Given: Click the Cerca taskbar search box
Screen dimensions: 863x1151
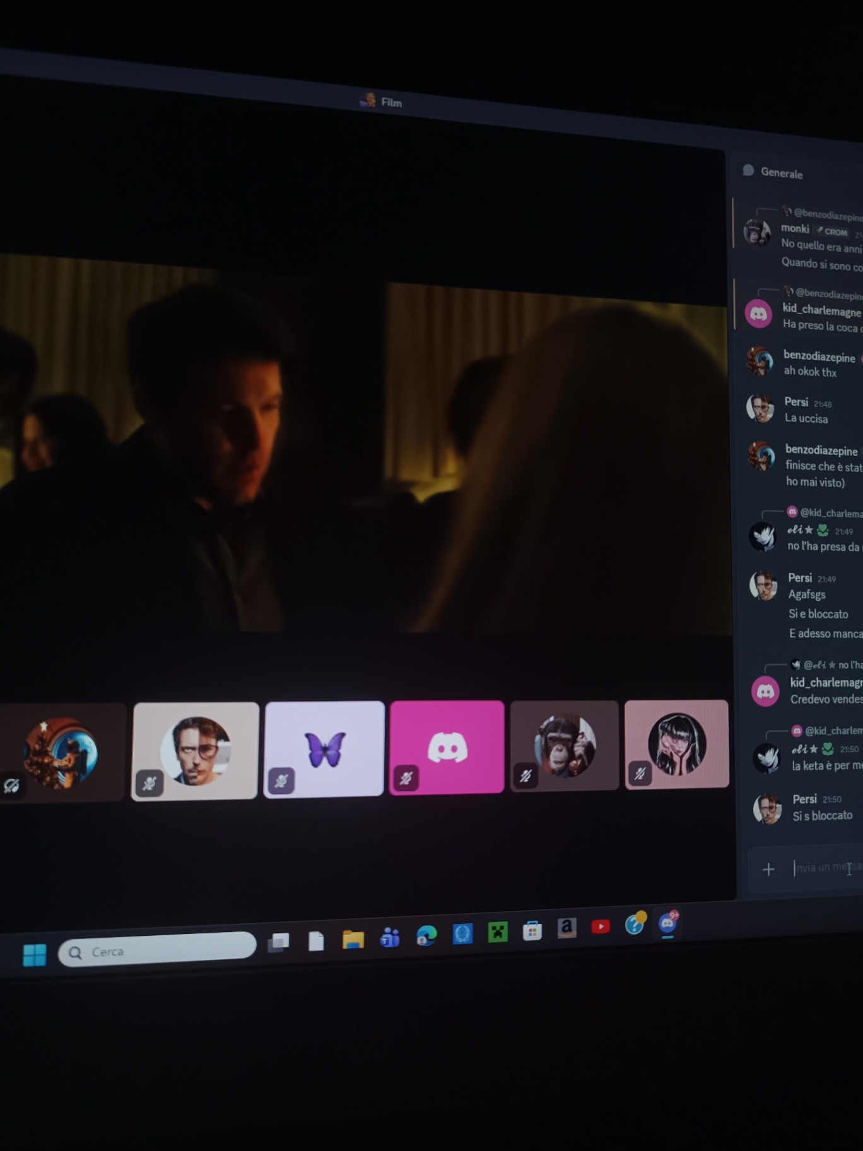Looking at the screenshot, I should point(157,949).
